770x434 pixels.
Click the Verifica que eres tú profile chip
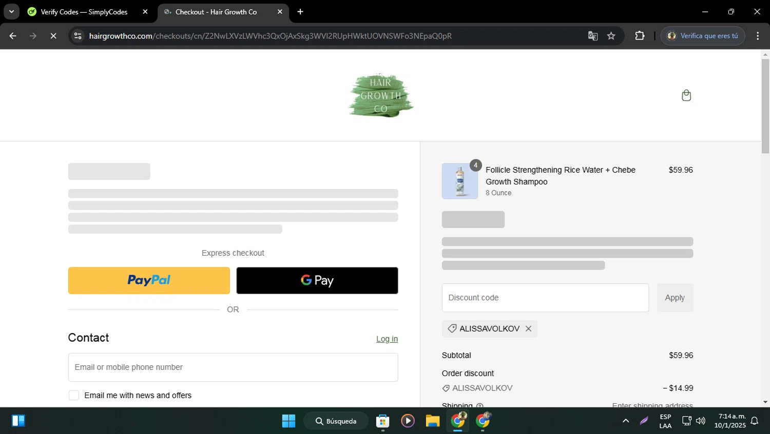[703, 36]
